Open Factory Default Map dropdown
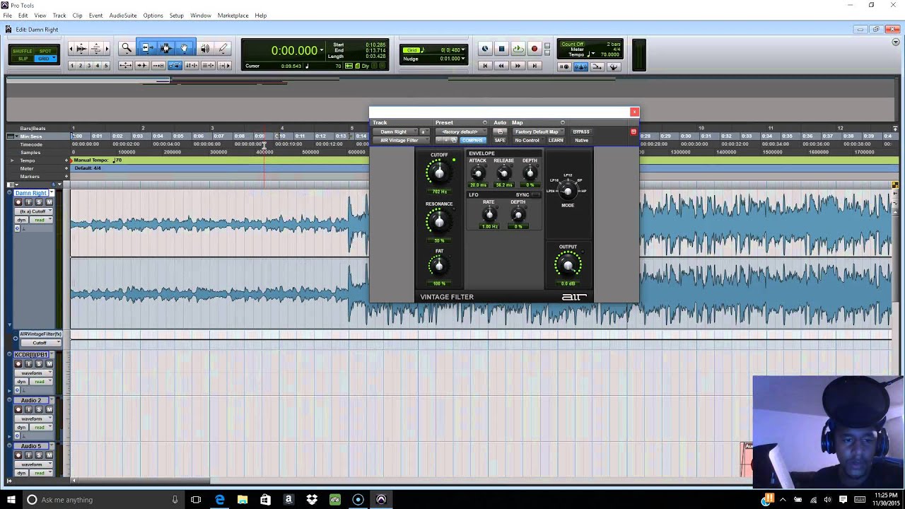 pyautogui.click(x=537, y=131)
